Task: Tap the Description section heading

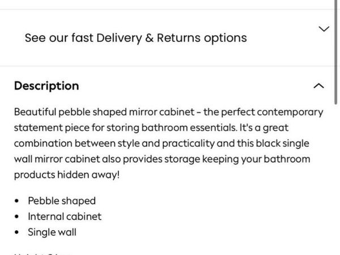Action: pos(46,86)
